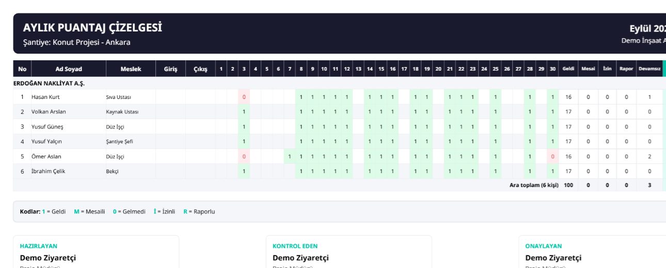Click the 'Çıkış' column header

[x=200, y=69]
